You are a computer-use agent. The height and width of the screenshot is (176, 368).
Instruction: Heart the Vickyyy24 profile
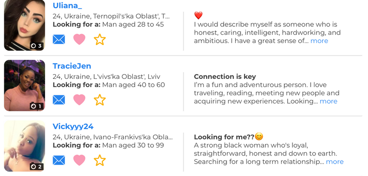[x=79, y=160]
